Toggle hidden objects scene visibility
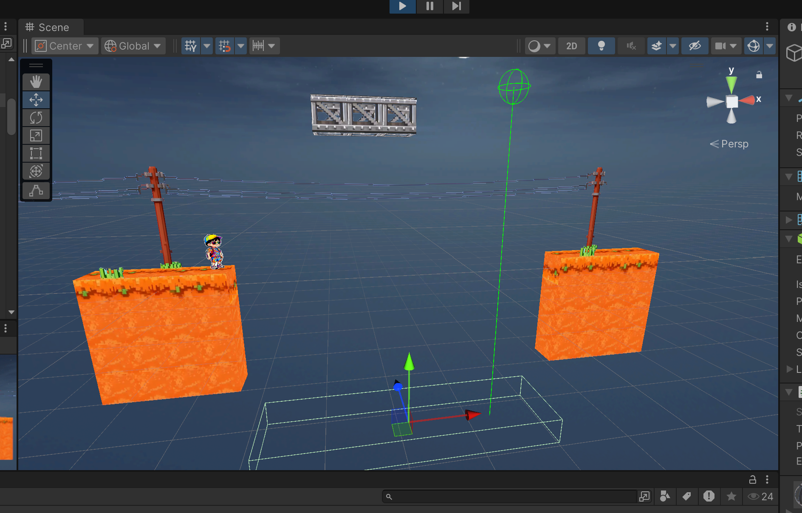 tap(695, 46)
